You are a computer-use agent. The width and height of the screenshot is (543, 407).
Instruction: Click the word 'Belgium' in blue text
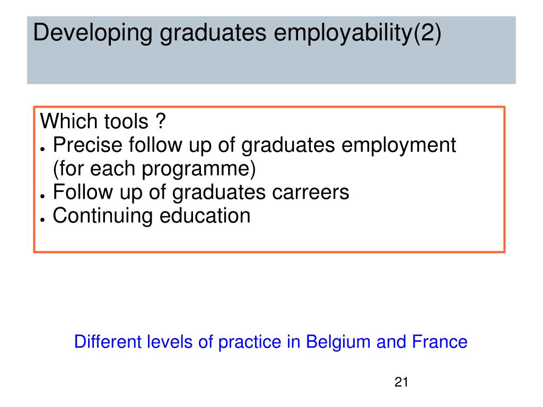point(338,342)
